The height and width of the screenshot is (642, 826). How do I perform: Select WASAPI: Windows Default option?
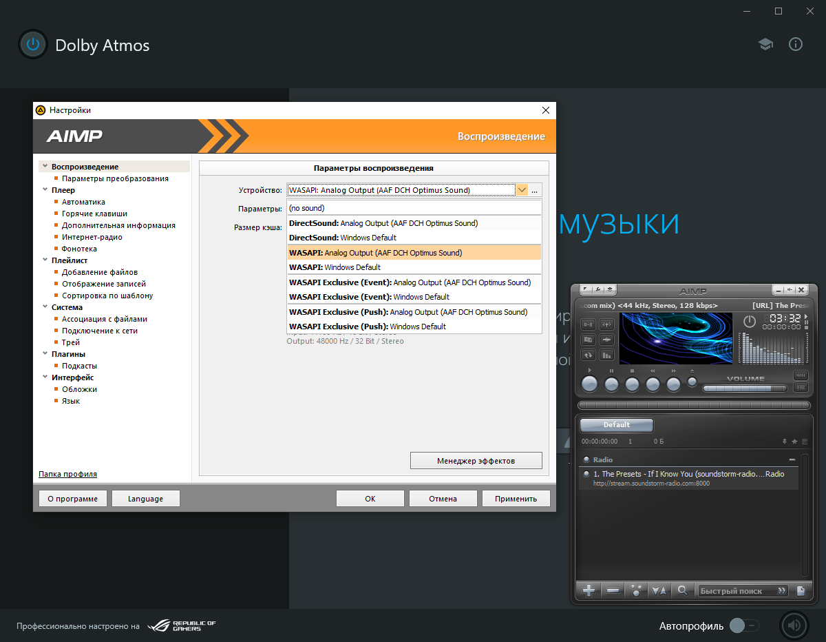[x=414, y=267]
